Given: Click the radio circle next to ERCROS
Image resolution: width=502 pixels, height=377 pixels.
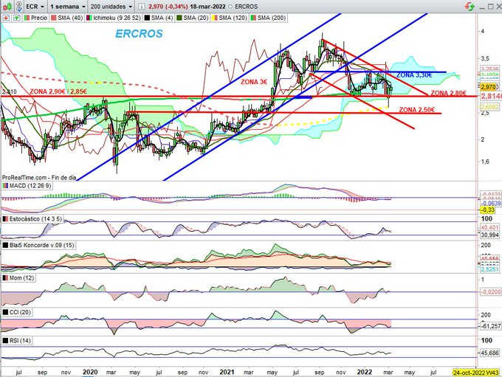Looking at the screenshot, I should [x=230, y=7].
